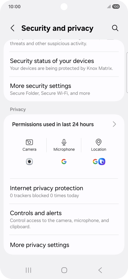Tap the recent apps navigation button
Screen dimensions: 128x279
tap(28, 270)
